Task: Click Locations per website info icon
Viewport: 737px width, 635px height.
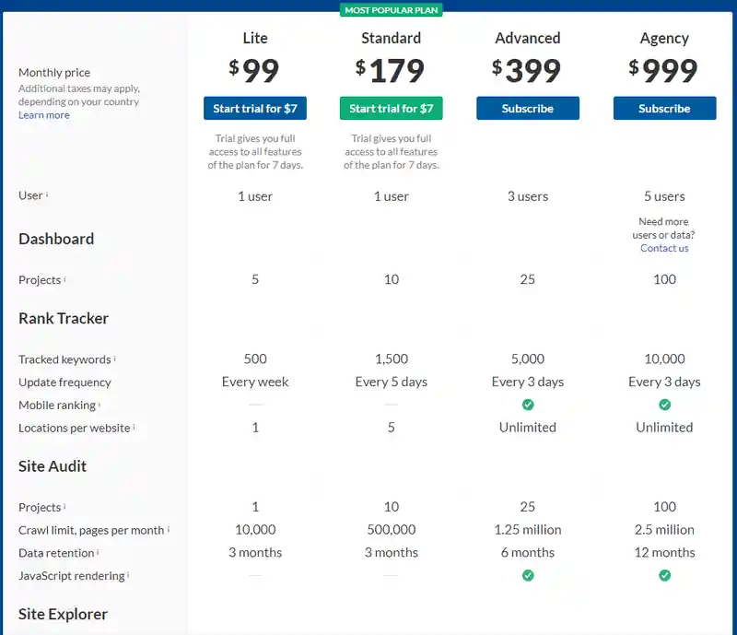Action: (134, 427)
